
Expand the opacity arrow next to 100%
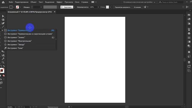[x=98, y=7]
